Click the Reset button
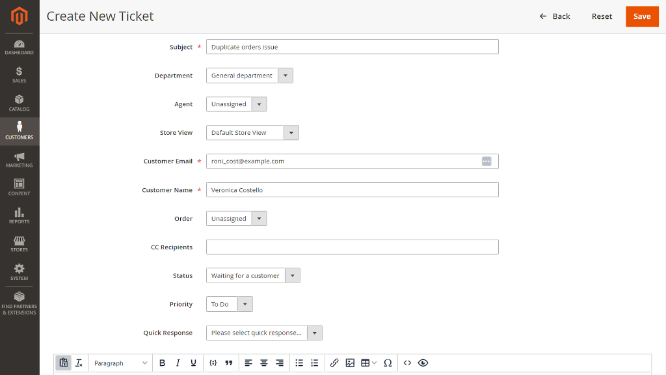Viewport: 666px width, 375px height. (602, 16)
